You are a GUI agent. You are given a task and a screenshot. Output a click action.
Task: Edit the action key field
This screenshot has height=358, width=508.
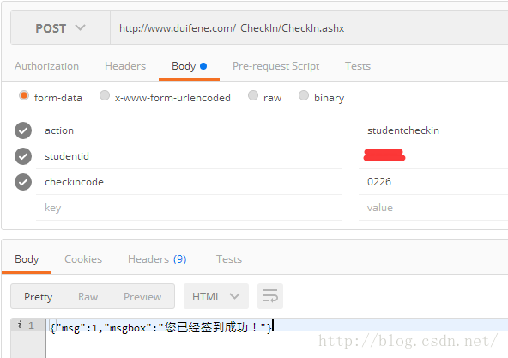coord(189,130)
